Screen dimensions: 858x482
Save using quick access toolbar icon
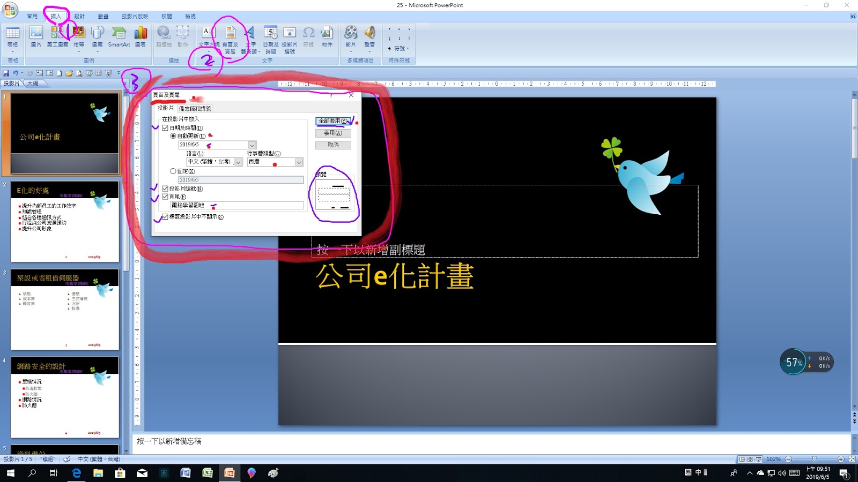pyautogui.click(x=6, y=73)
